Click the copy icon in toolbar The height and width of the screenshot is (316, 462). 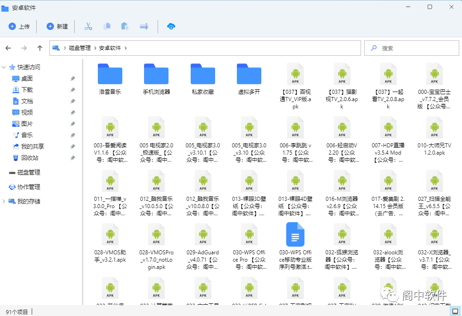point(107,27)
